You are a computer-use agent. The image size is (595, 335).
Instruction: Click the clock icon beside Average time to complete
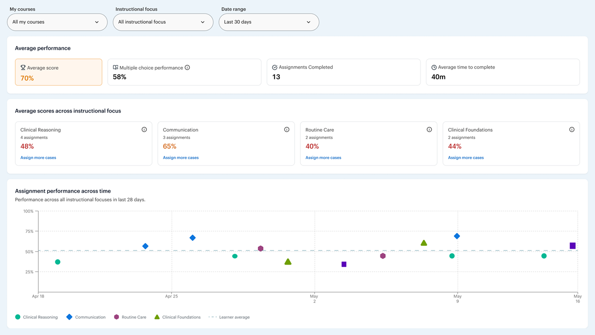point(434,67)
